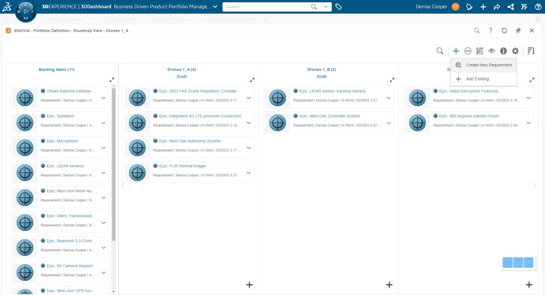The height and width of the screenshot is (295, 545).
Task: Click the top bar plus icon
Action: point(483,7)
